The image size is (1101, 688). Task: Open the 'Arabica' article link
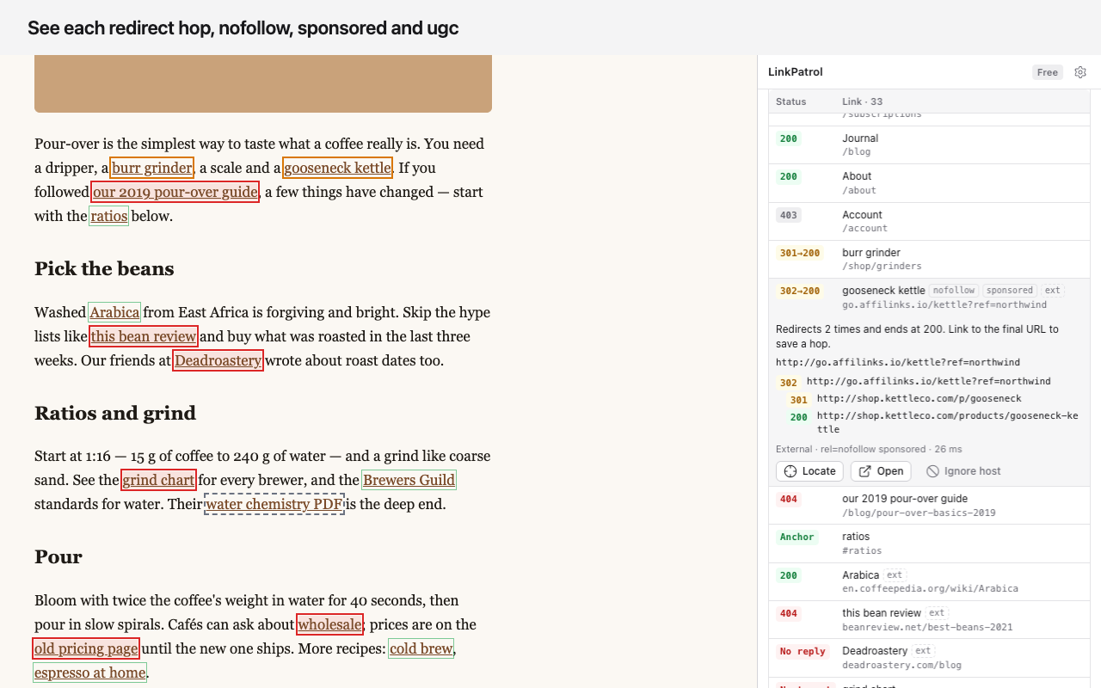click(114, 312)
